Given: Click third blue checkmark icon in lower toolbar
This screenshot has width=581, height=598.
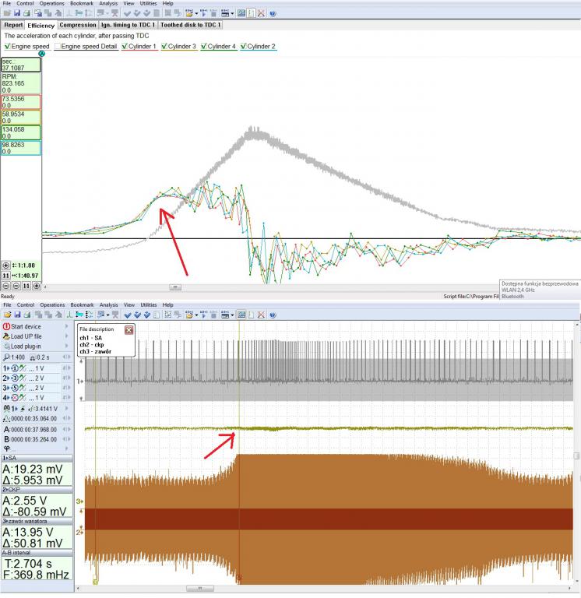Looking at the screenshot, I should [x=147, y=315].
